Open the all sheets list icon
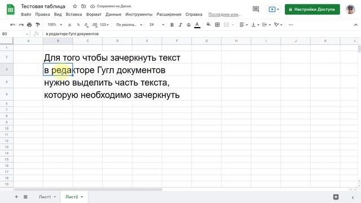This screenshot has width=361, height=203. pos(25,197)
